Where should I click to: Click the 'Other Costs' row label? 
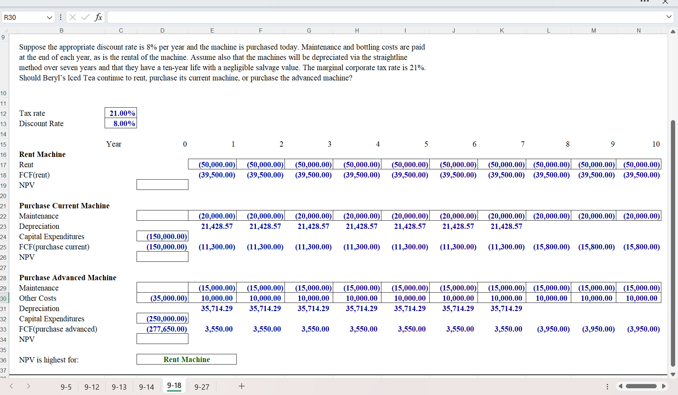click(38, 298)
